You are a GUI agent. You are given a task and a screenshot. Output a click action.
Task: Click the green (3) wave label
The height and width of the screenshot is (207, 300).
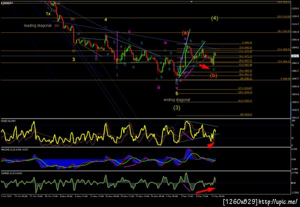coord(177,108)
